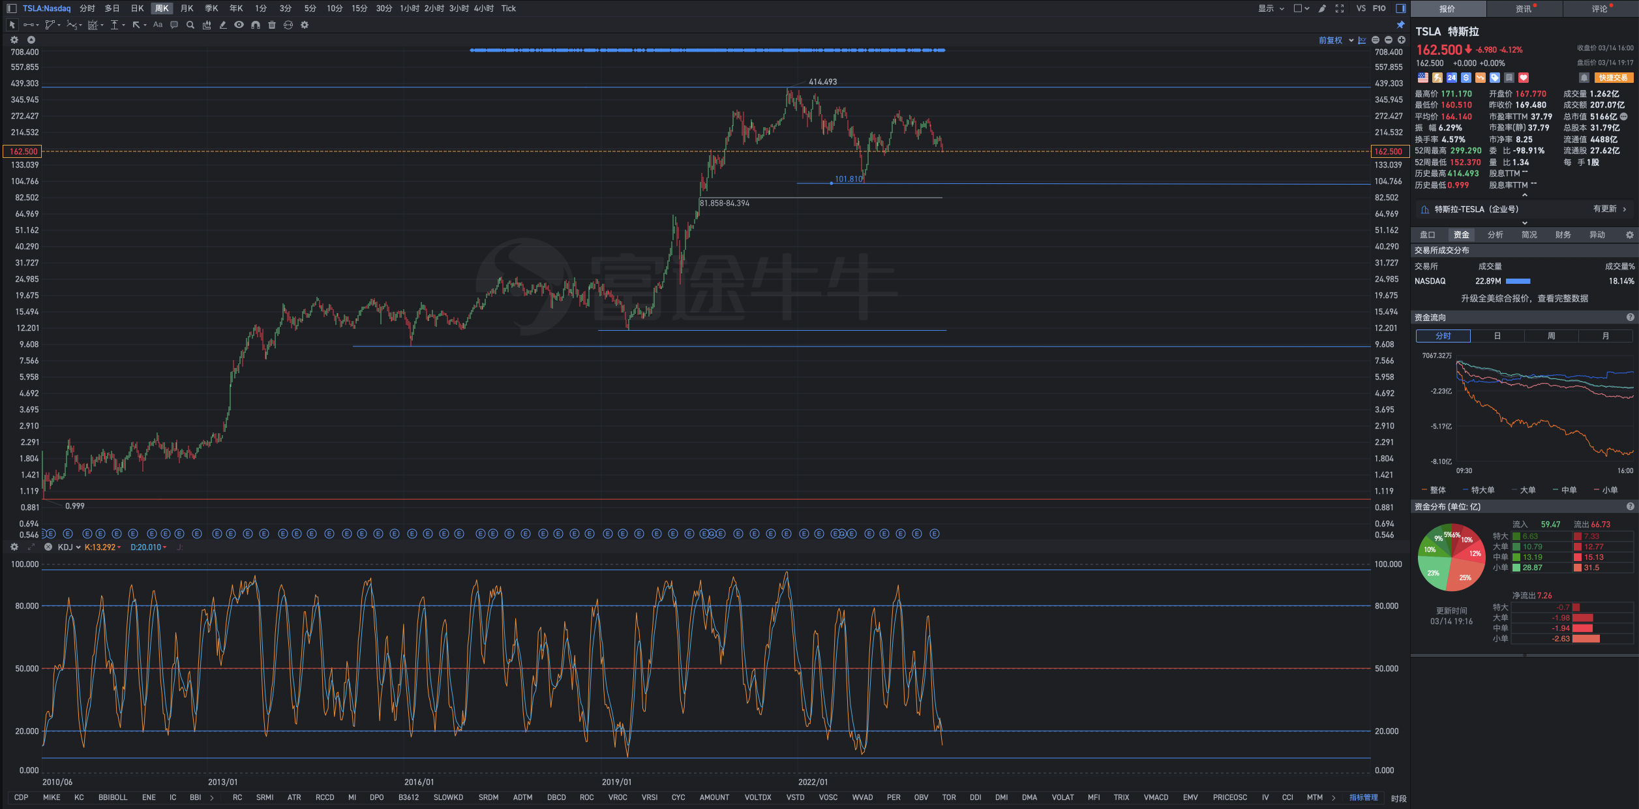Select the 月 capital flow period
This screenshot has width=1639, height=809.
(1606, 336)
